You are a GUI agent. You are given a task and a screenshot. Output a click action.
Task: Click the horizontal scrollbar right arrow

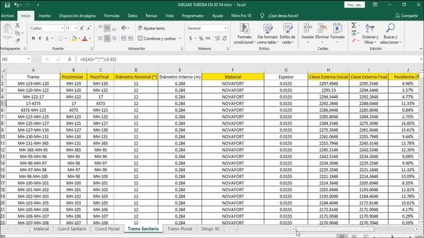point(417,229)
